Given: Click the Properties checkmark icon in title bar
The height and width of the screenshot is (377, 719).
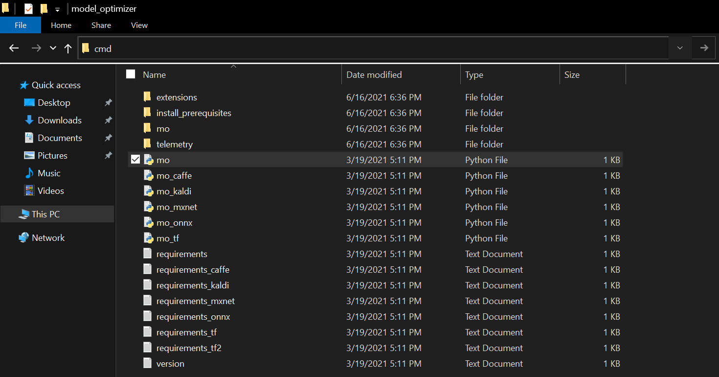Looking at the screenshot, I should 28,9.
